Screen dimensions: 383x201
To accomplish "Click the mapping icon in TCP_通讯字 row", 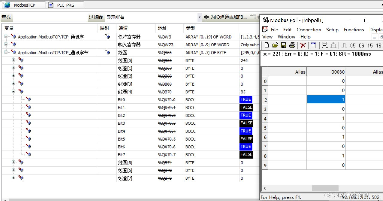I will pos(107,37).
